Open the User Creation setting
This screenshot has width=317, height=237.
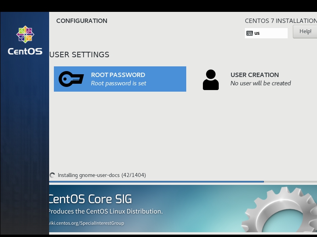coord(255,79)
